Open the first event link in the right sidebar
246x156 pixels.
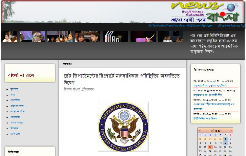[x=210, y=86]
